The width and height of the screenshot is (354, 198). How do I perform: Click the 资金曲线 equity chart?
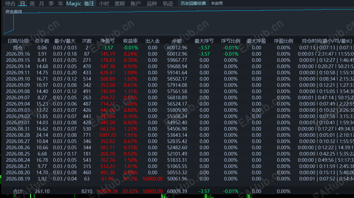(179, 21)
